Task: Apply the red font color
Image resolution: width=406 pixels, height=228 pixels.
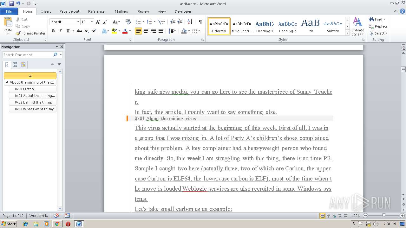Action: pyautogui.click(x=125, y=31)
